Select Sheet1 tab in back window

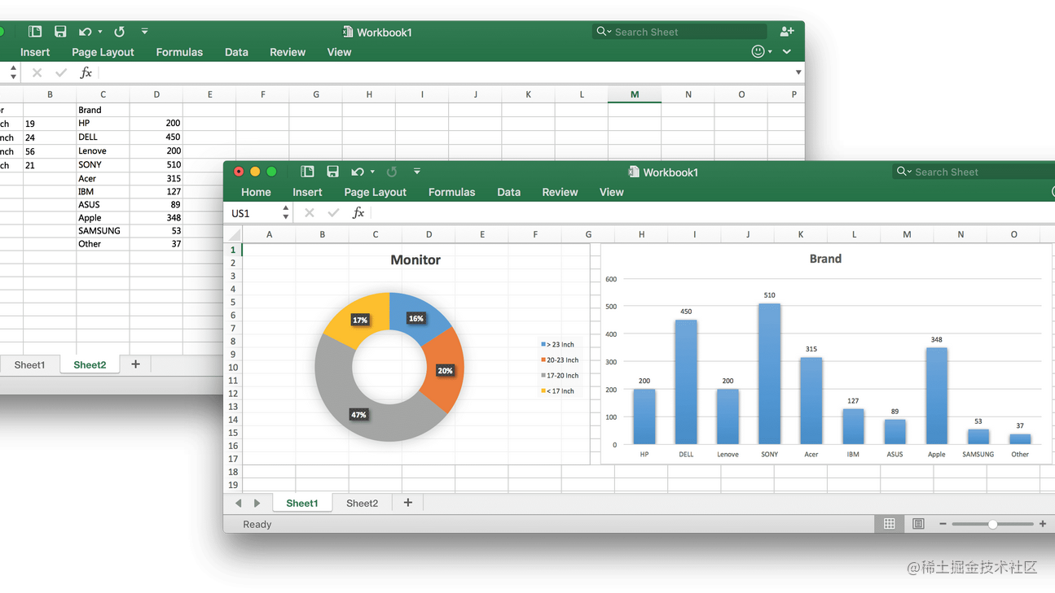[x=29, y=365]
